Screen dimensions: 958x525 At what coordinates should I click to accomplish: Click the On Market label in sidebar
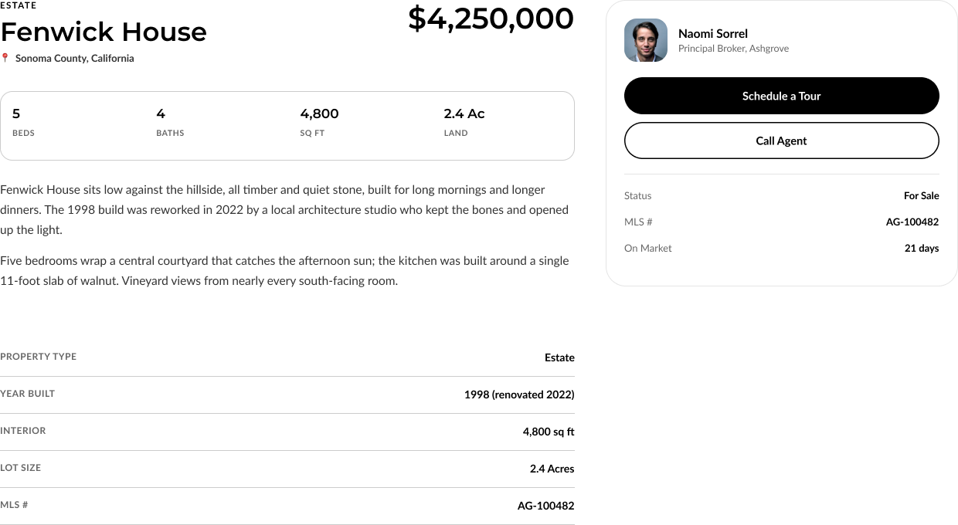point(647,248)
